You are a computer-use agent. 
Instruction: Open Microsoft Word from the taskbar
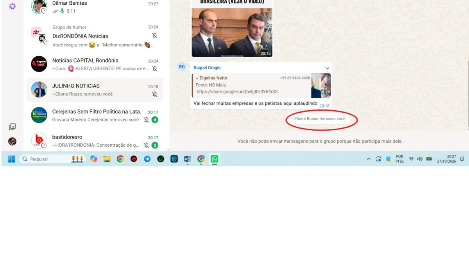pos(187,159)
